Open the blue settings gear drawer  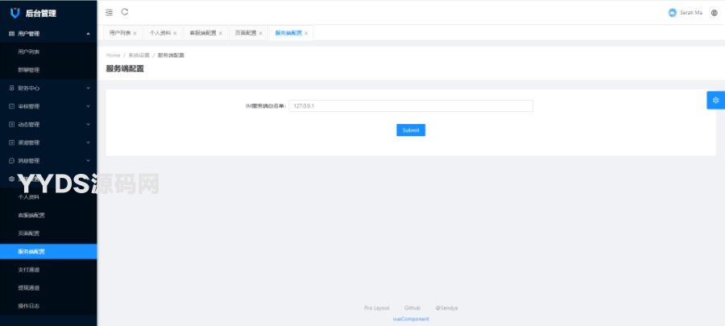715,100
